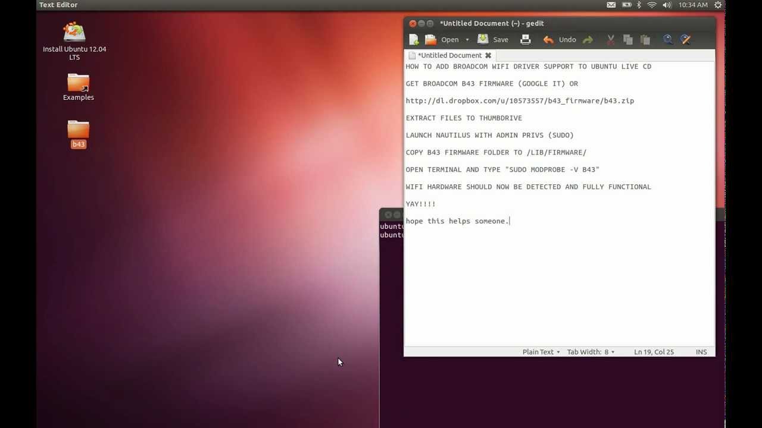The width and height of the screenshot is (762, 428).
Task: Close the Untitled Document tab
Action: click(488, 55)
